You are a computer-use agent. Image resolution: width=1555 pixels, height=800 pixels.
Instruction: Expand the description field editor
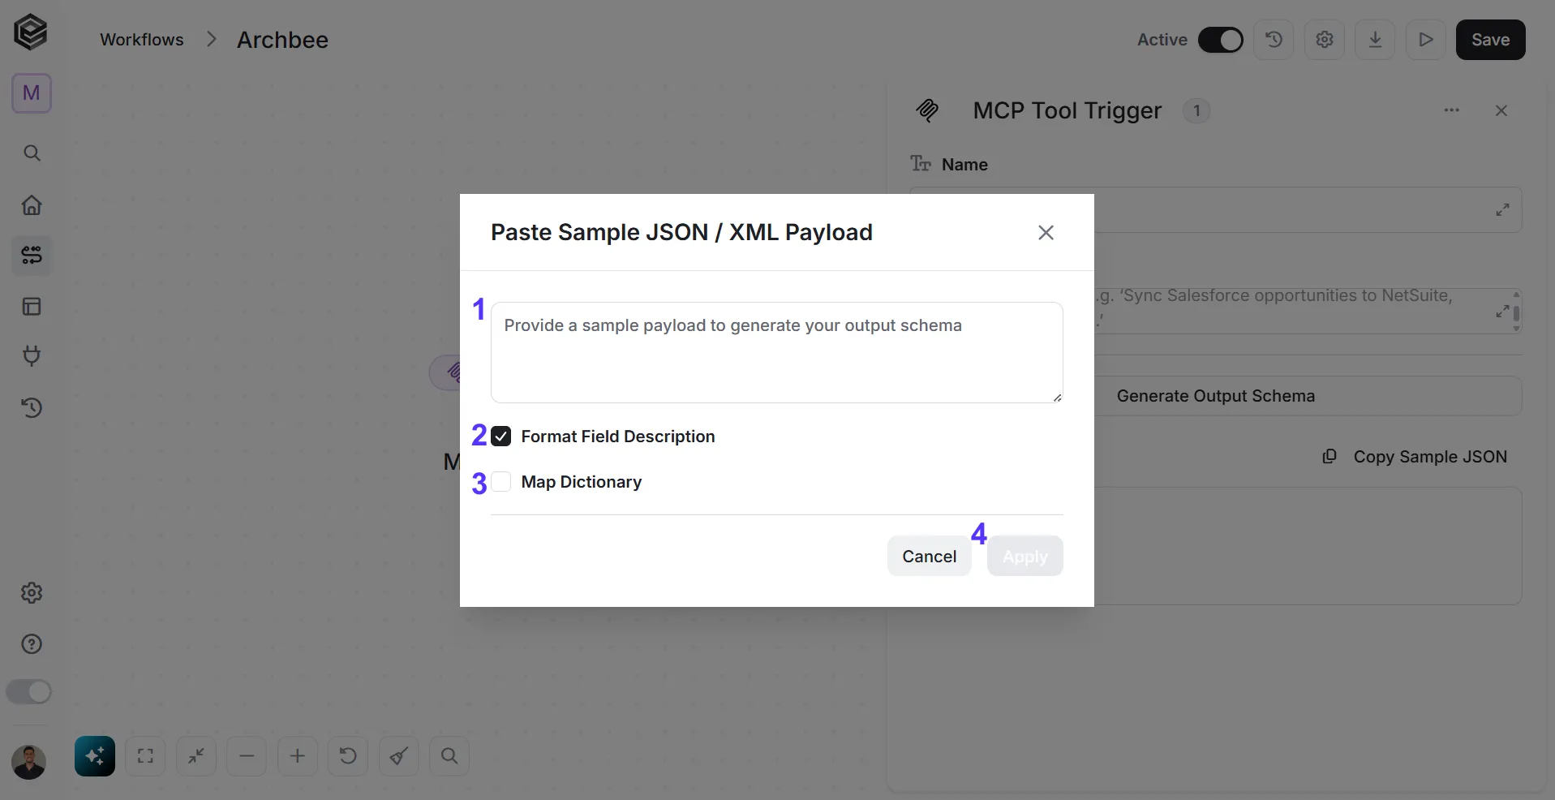coord(1502,312)
